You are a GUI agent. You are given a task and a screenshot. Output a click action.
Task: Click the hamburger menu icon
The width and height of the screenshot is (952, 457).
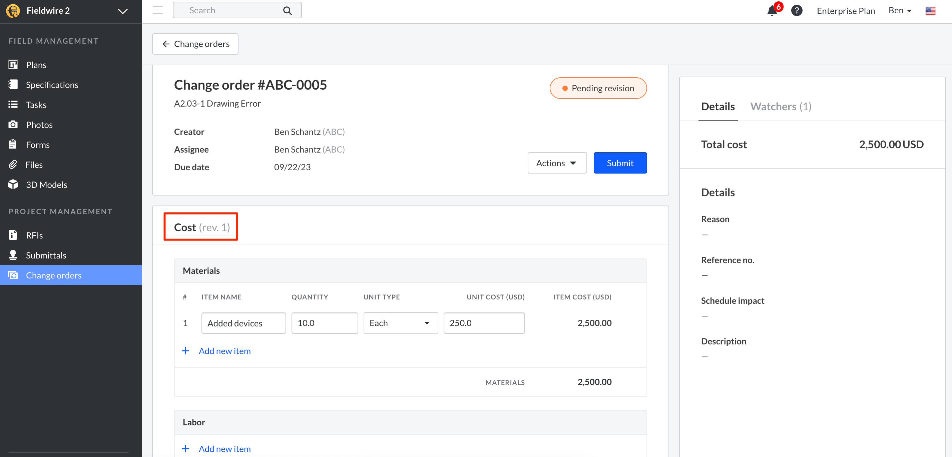click(158, 10)
